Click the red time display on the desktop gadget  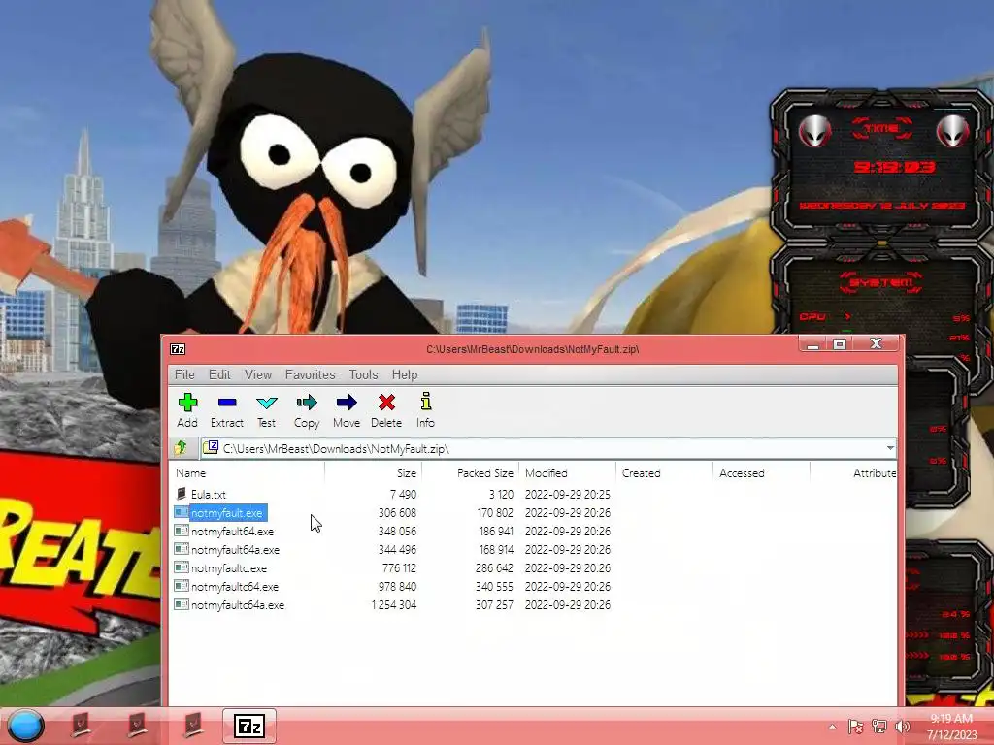click(x=894, y=167)
